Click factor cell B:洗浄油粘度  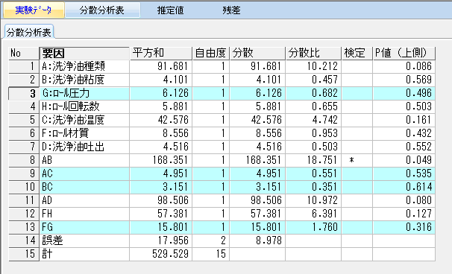pos(84,80)
